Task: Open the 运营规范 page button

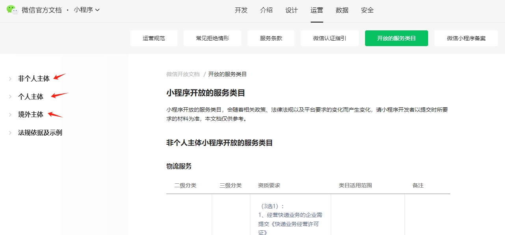Action: coord(154,38)
